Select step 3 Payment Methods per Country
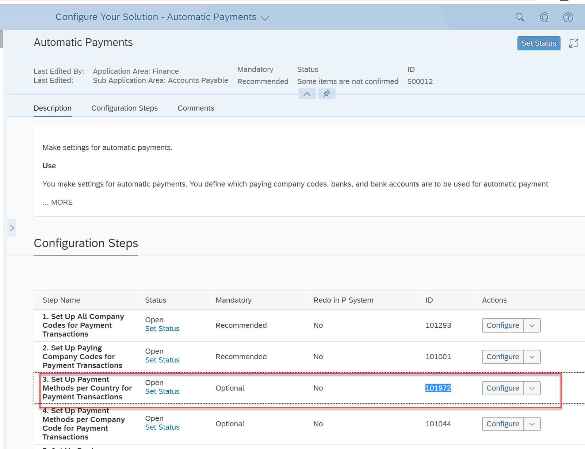 click(x=87, y=388)
